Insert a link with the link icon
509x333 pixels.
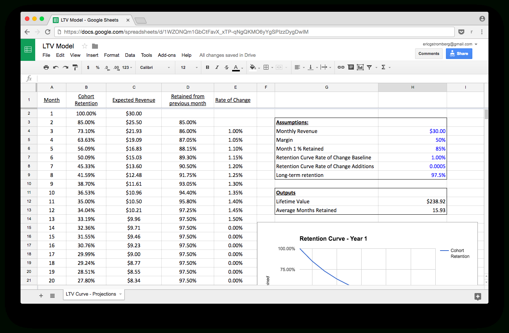click(341, 67)
